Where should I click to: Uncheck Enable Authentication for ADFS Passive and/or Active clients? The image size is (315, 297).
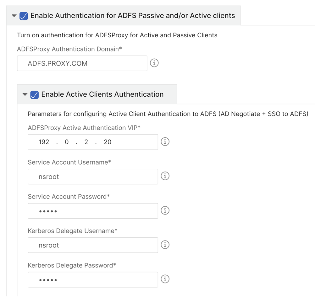tap(24, 16)
